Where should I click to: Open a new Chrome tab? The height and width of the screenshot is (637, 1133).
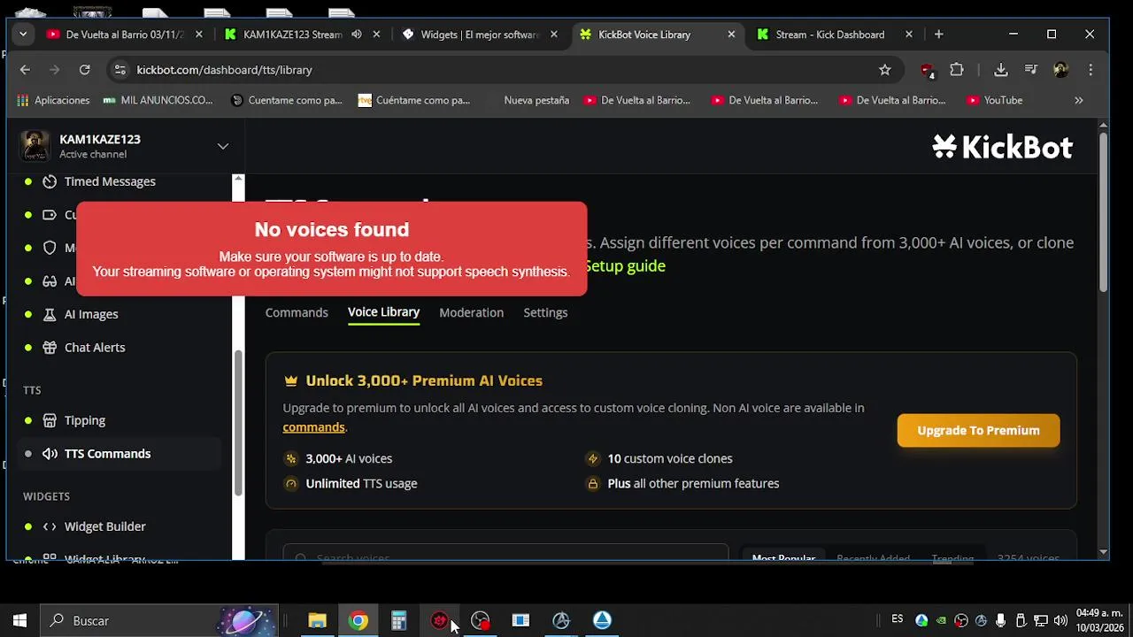[x=938, y=35]
